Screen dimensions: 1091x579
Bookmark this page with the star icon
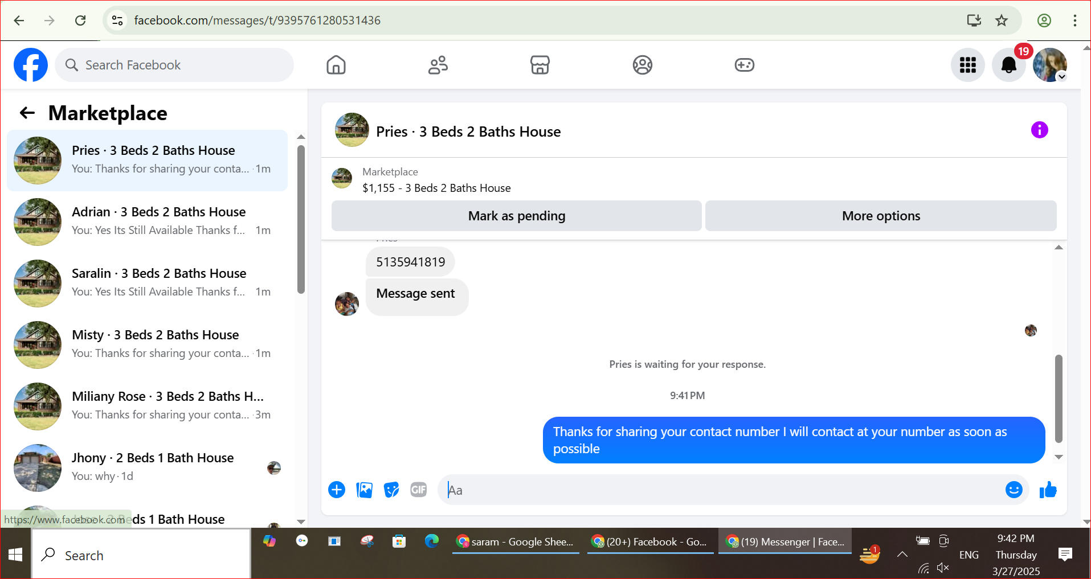coord(1002,20)
